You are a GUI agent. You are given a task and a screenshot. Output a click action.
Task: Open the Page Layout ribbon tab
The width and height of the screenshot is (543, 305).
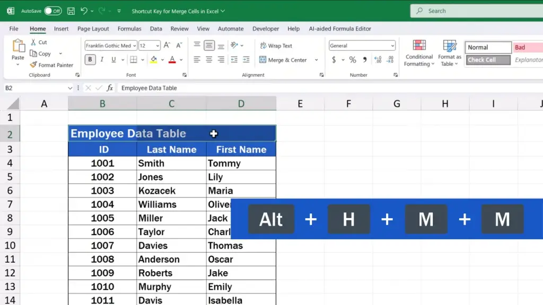click(x=93, y=29)
